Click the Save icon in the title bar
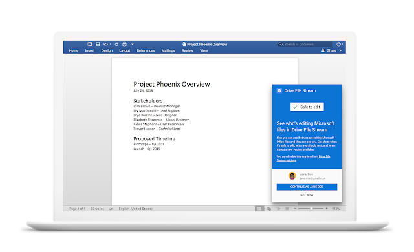This screenshot has width=414, height=252. click(x=98, y=44)
